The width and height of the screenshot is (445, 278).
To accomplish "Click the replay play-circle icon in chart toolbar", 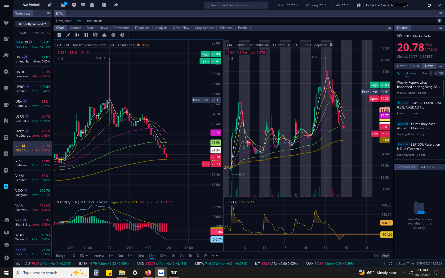I will coord(122,35).
